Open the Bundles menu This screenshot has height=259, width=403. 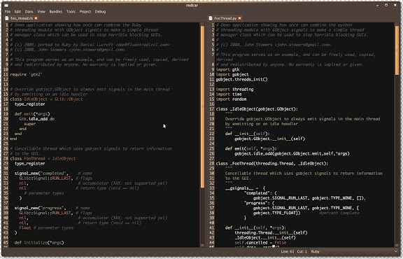56,12
